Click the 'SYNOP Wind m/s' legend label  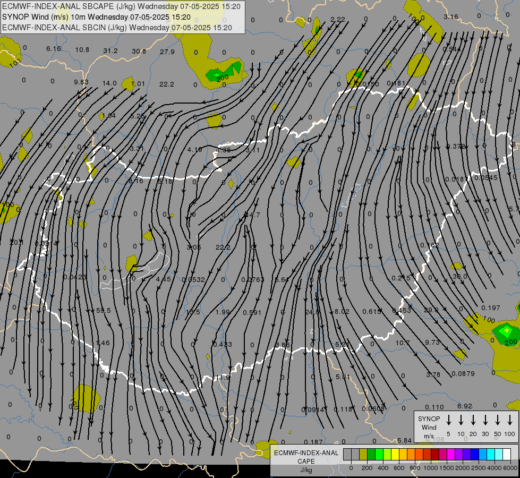click(x=429, y=427)
